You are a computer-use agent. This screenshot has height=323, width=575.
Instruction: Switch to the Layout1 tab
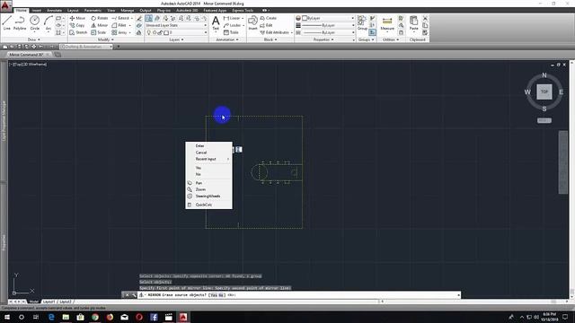pos(49,301)
